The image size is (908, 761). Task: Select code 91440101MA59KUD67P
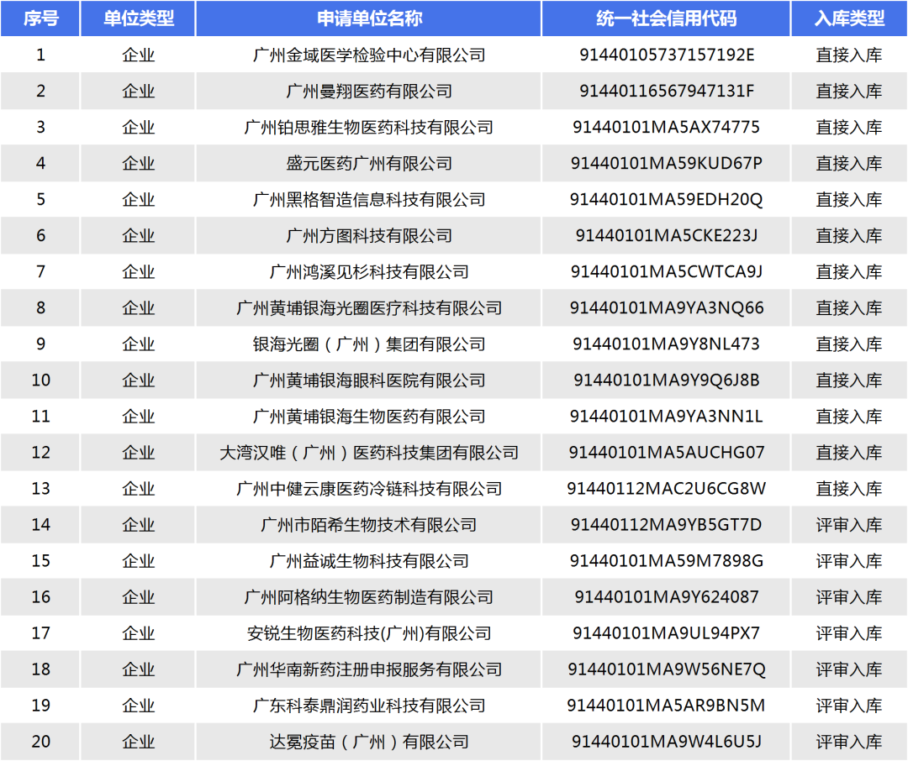point(667,163)
